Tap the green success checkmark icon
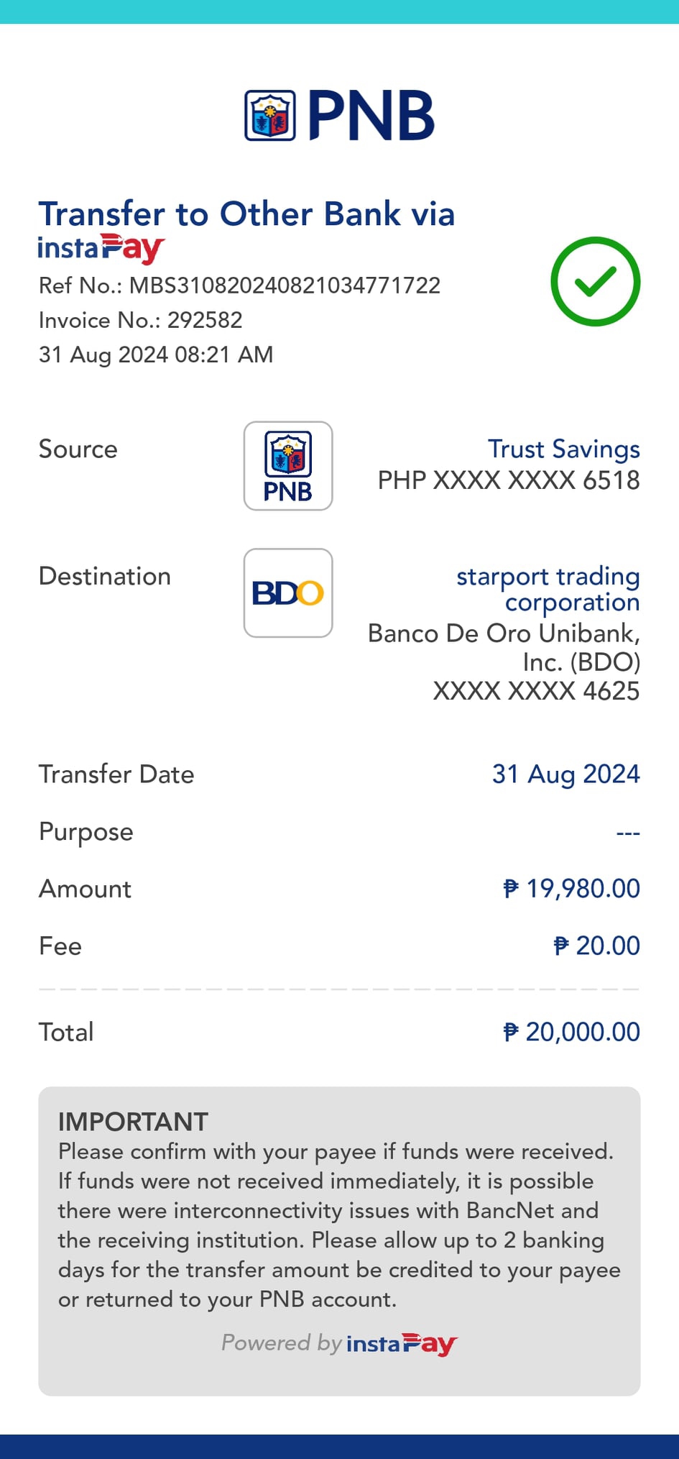This screenshot has height=1459, width=679. (595, 281)
